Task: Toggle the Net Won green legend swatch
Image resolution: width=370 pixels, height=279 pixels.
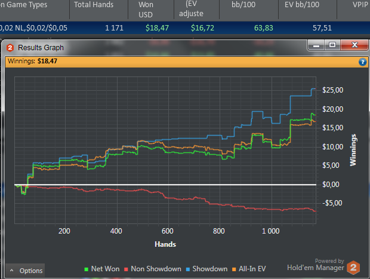Action: coord(87,269)
